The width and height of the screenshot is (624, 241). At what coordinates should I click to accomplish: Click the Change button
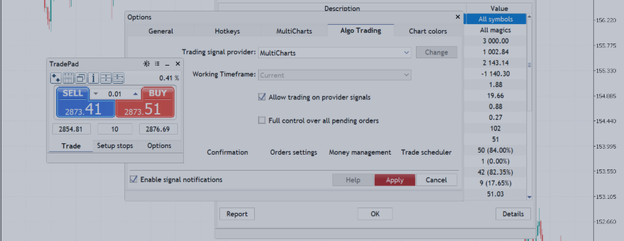(436, 52)
